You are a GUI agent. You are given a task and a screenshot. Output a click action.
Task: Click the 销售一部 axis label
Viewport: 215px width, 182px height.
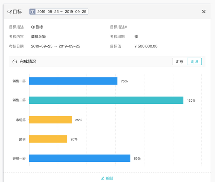[19, 81]
